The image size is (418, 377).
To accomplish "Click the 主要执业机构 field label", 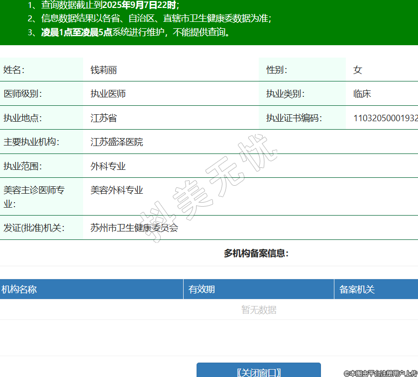I will tap(31, 142).
